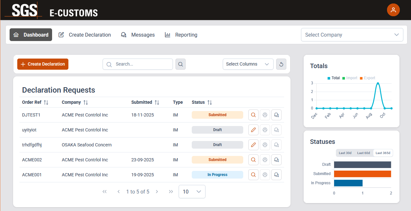
Task: Click the reset/refresh table icon
Action: (x=281, y=64)
